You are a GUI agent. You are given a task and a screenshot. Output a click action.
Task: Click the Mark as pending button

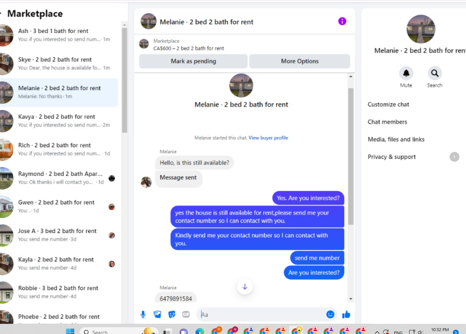pyautogui.click(x=193, y=61)
